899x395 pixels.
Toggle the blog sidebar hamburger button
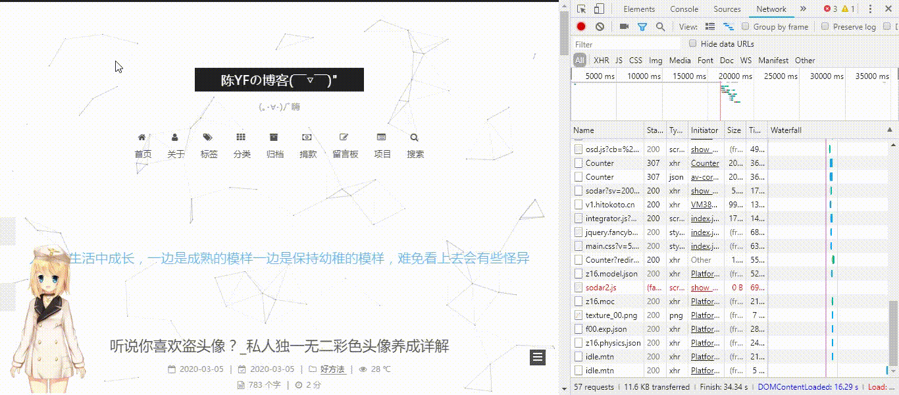pos(538,357)
